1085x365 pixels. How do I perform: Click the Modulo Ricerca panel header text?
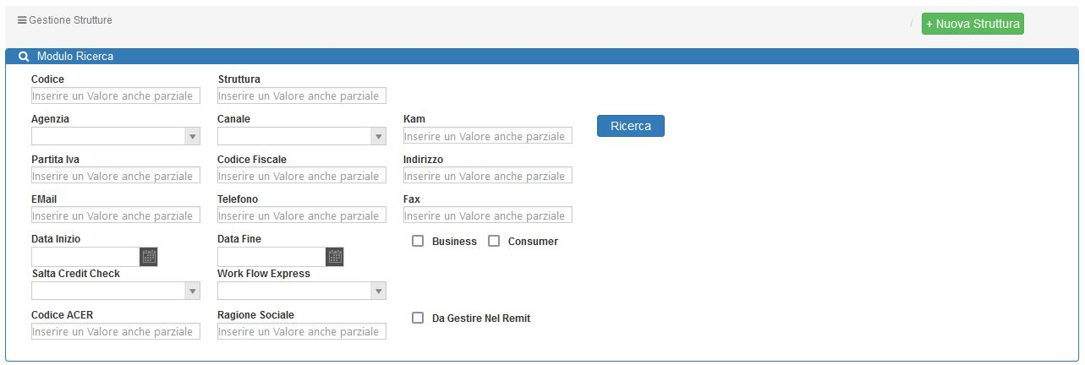pos(75,57)
